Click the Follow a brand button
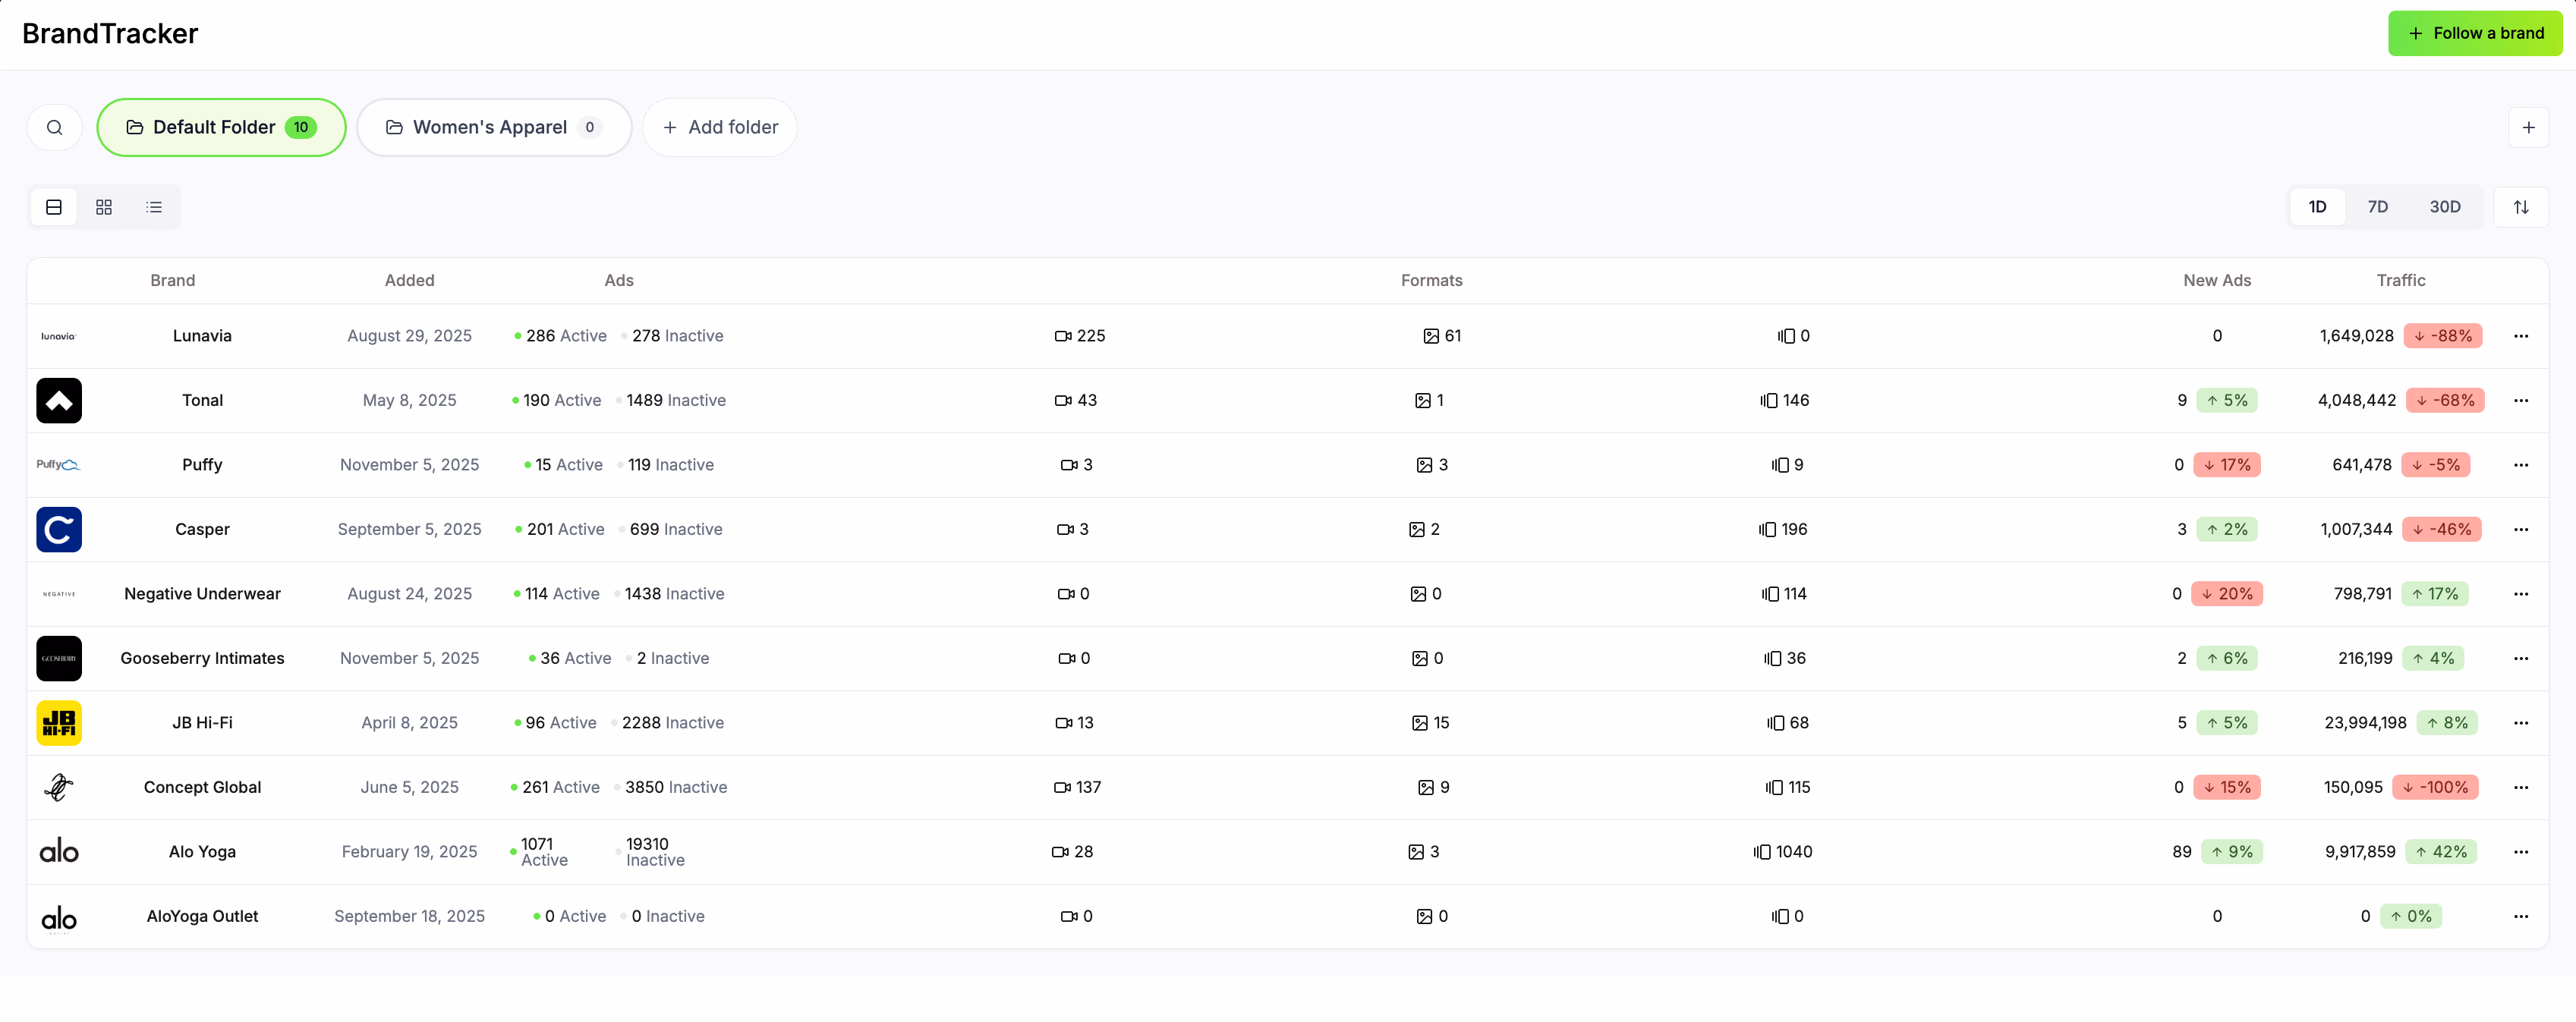 2476,33
